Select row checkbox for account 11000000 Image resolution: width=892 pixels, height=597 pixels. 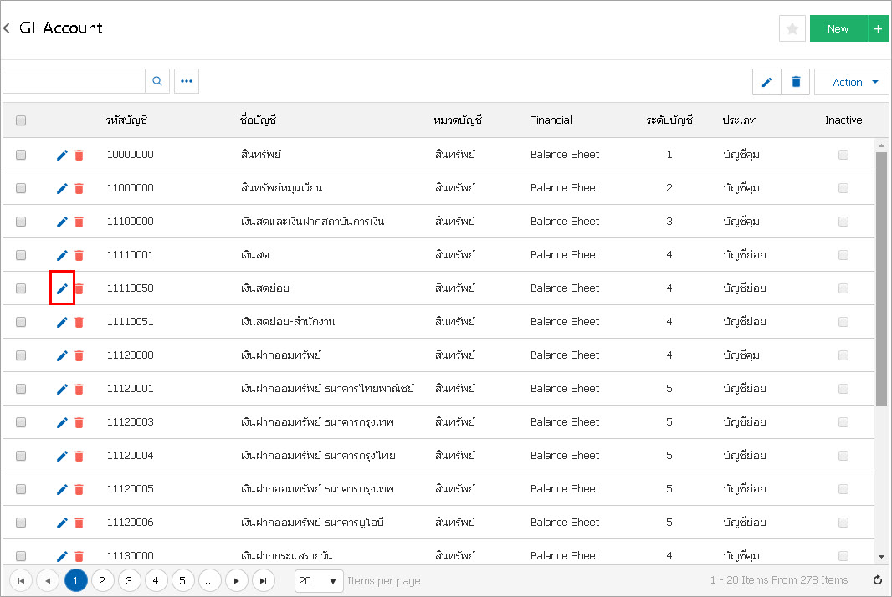21,188
